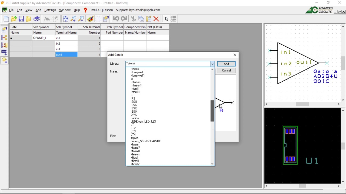Click the Component Pin column header
Viewport: 346px width, 194px height.
tap(135, 27)
